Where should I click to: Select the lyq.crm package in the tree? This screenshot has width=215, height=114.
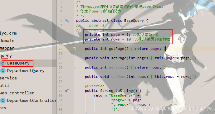coord(8,33)
